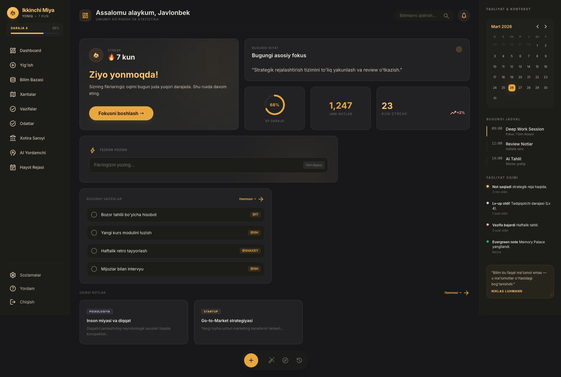Click the magic wand icon in bottom toolbar
Image resolution: width=561 pixels, height=377 pixels.
click(271, 360)
